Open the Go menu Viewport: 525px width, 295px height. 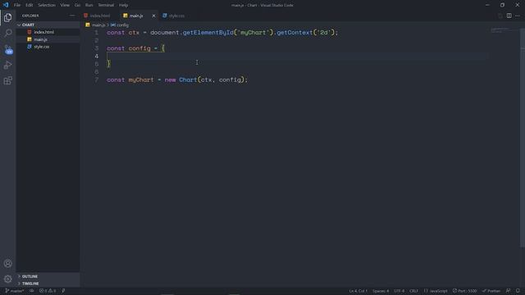77,5
